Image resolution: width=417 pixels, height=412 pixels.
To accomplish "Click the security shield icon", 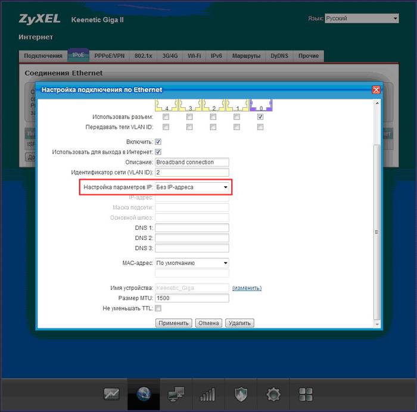I will [x=241, y=394].
